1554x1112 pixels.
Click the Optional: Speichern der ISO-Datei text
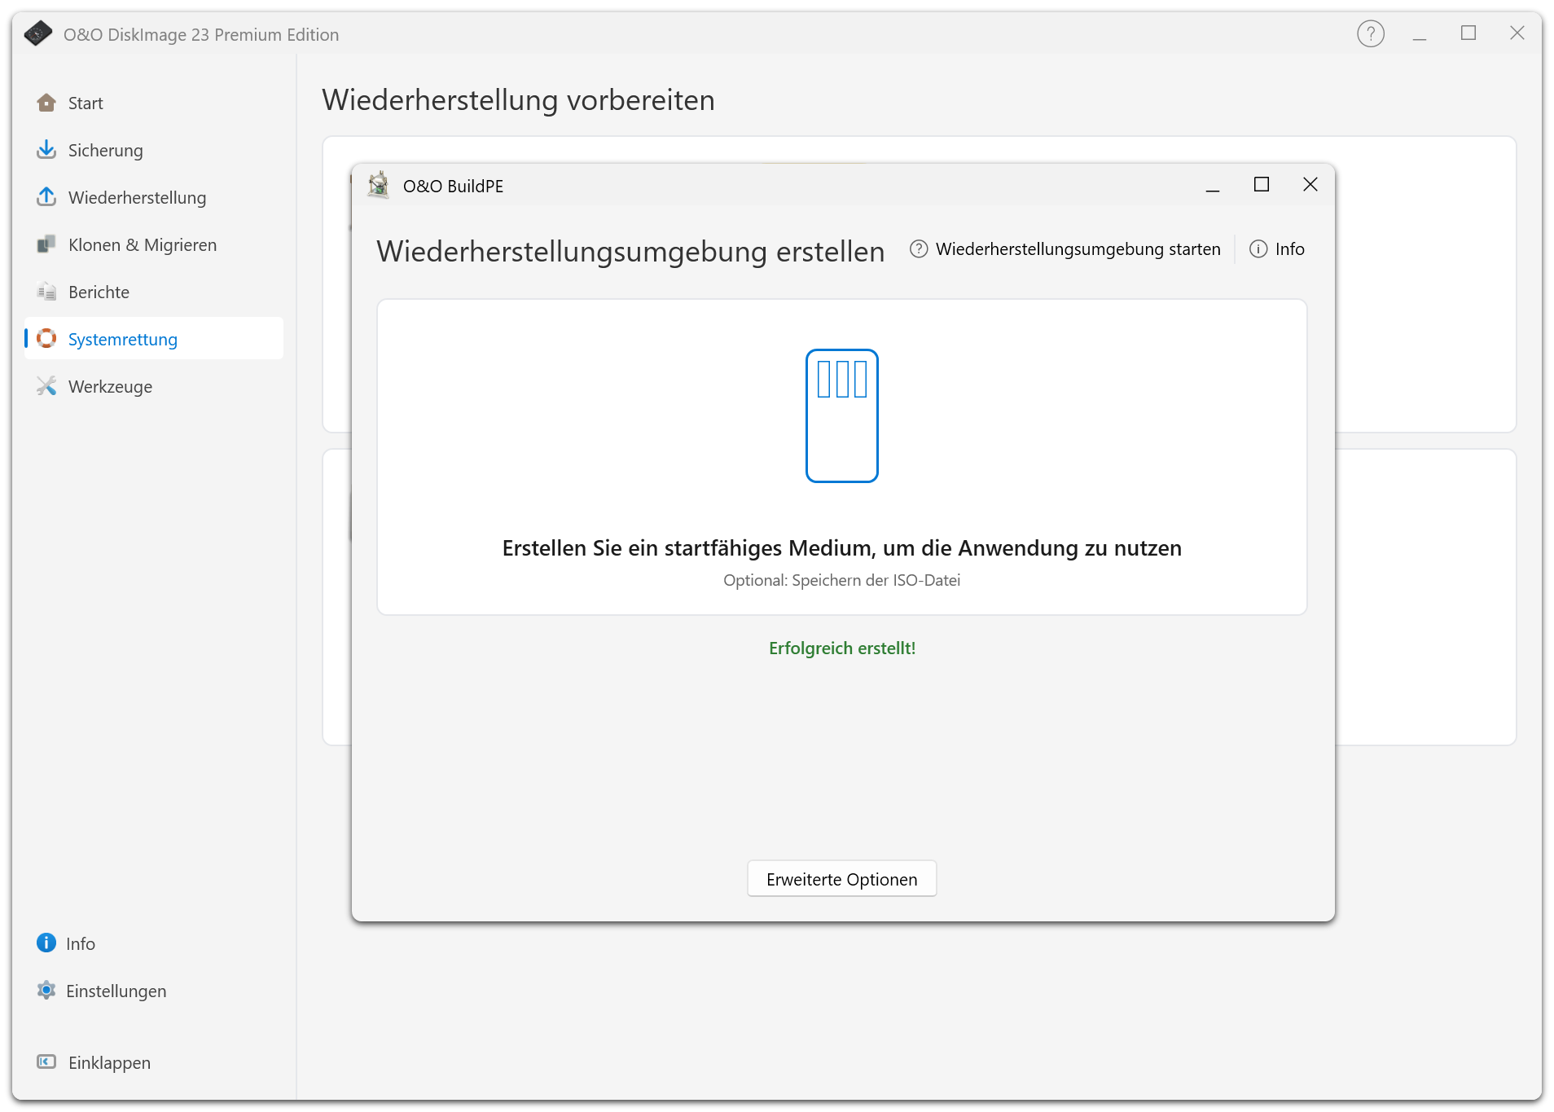pos(842,580)
